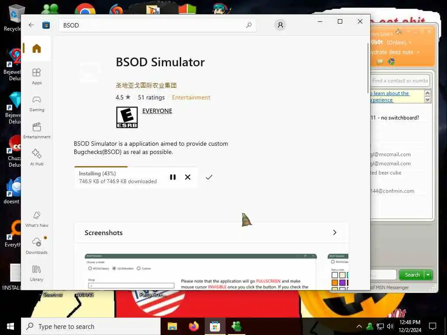Open File Explorer from the taskbar
The width and height of the screenshot is (447, 335).
(x=172, y=326)
